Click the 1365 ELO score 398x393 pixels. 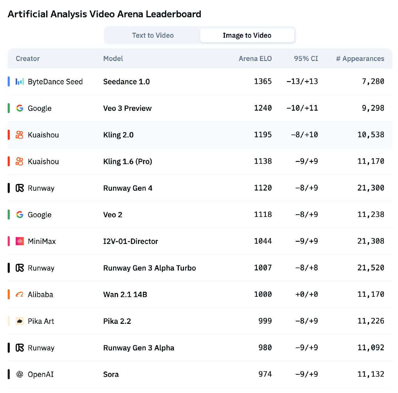pyautogui.click(x=263, y=81)
